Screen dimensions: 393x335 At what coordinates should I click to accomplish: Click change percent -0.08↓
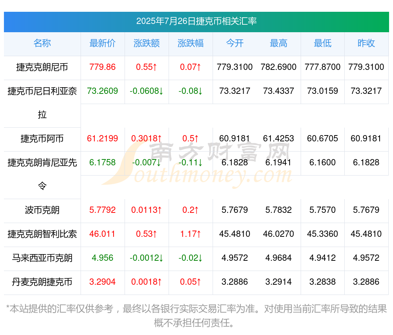pos(191,91)
